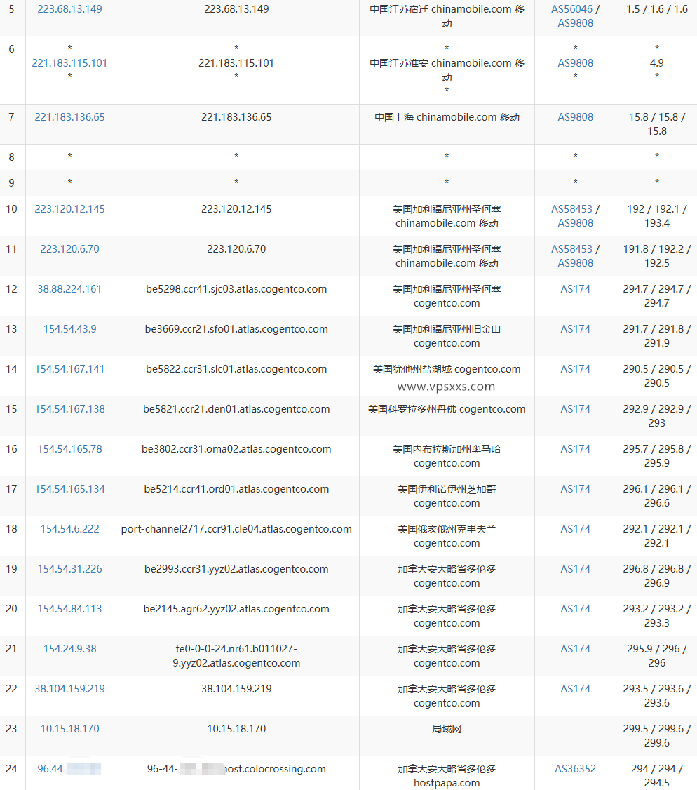Open the AS9808 link in hop 10

coord(575,222)
